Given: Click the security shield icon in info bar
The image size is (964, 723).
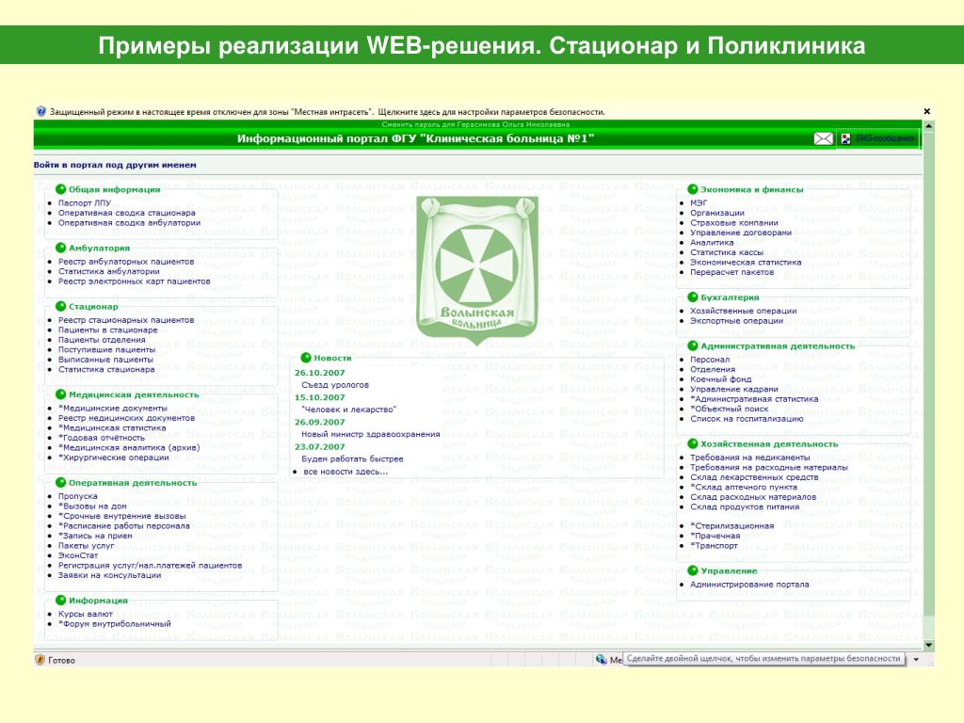Looking at the screenshot, I should tap(41, 111).
